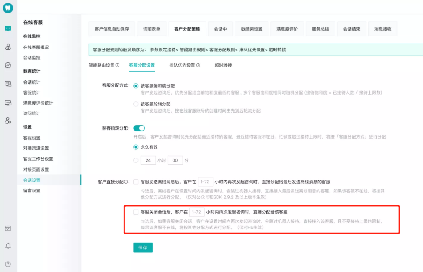
Task: Open 客服统计 in sidebar
Action: click(x=32, y=93)
